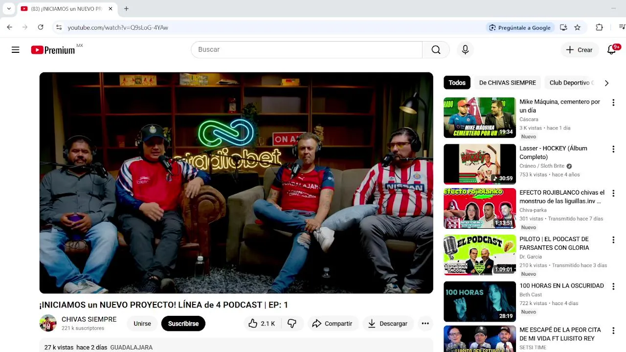Open CHIVAS SIEMPRE channel name link
The height and width of the screenshot is (352, 626).
pos(89,319)
